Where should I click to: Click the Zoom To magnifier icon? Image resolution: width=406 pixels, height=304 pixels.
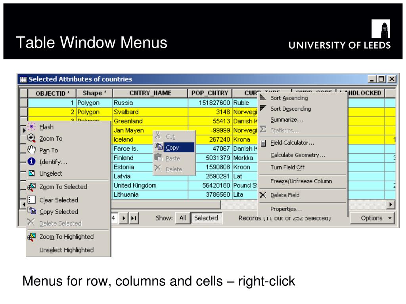(x=31, y=138)
